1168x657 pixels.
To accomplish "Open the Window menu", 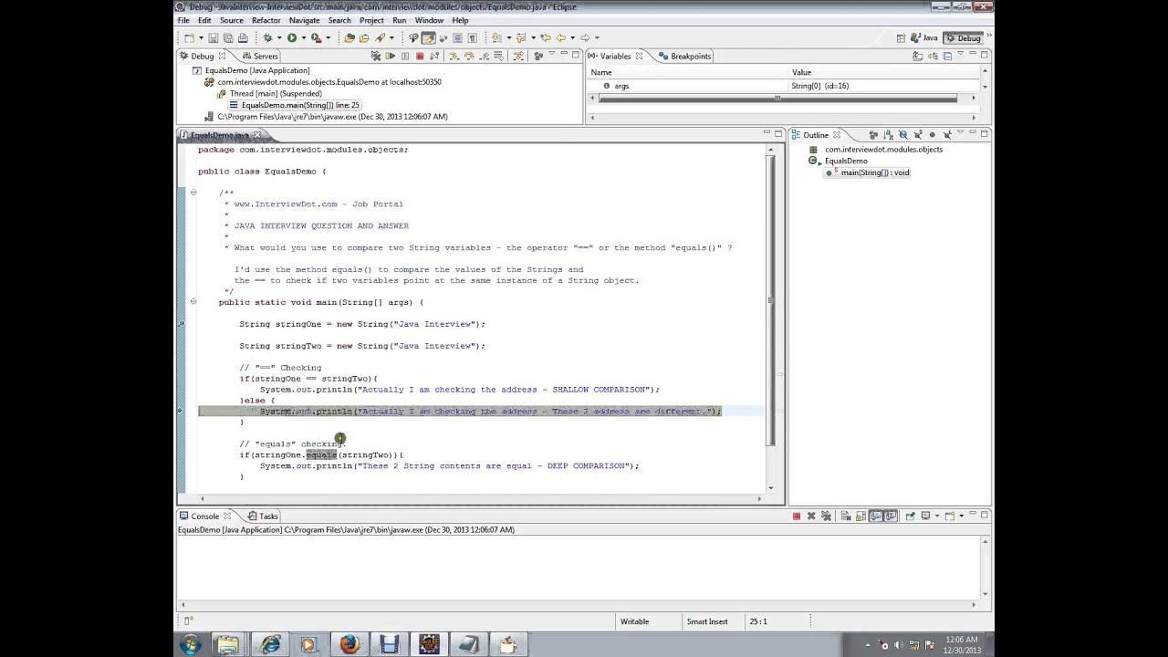I will coord(429,20).
